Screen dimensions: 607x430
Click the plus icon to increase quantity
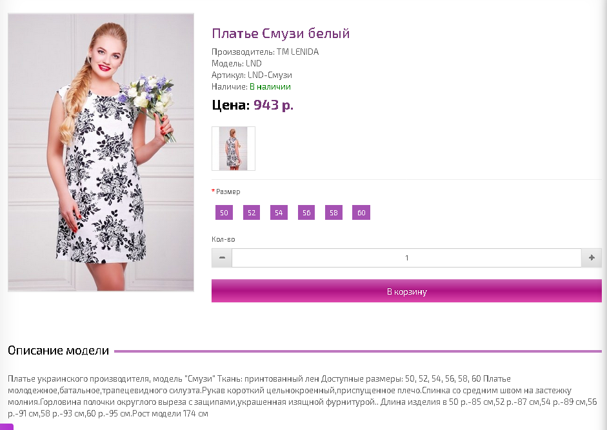click(x=592, y=258)
